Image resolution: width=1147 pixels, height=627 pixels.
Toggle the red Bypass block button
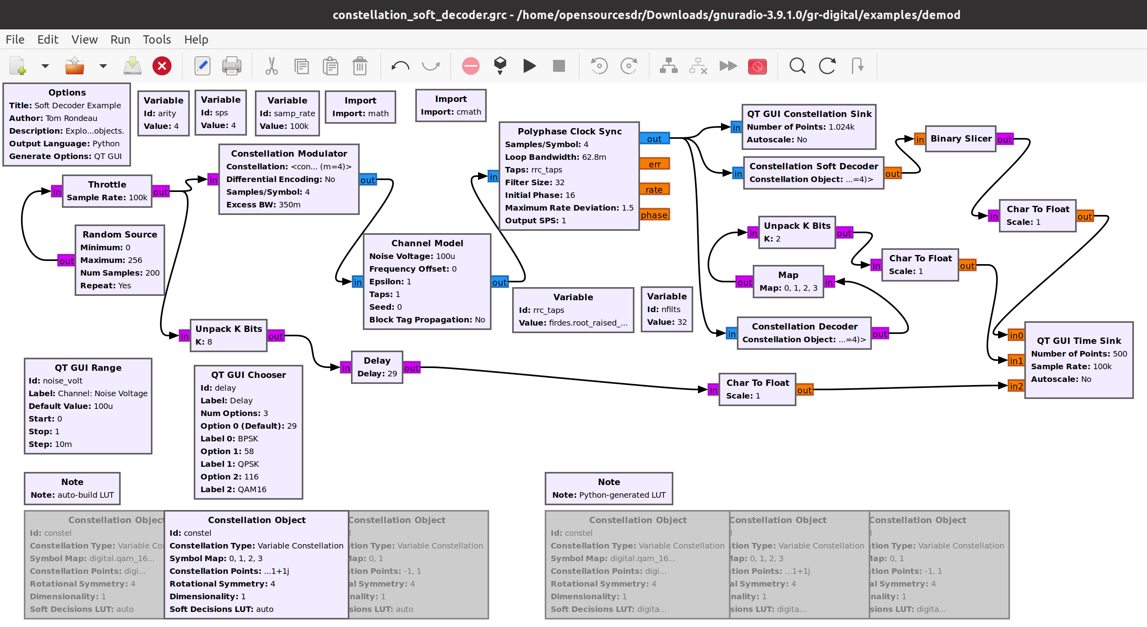(757, 66)
